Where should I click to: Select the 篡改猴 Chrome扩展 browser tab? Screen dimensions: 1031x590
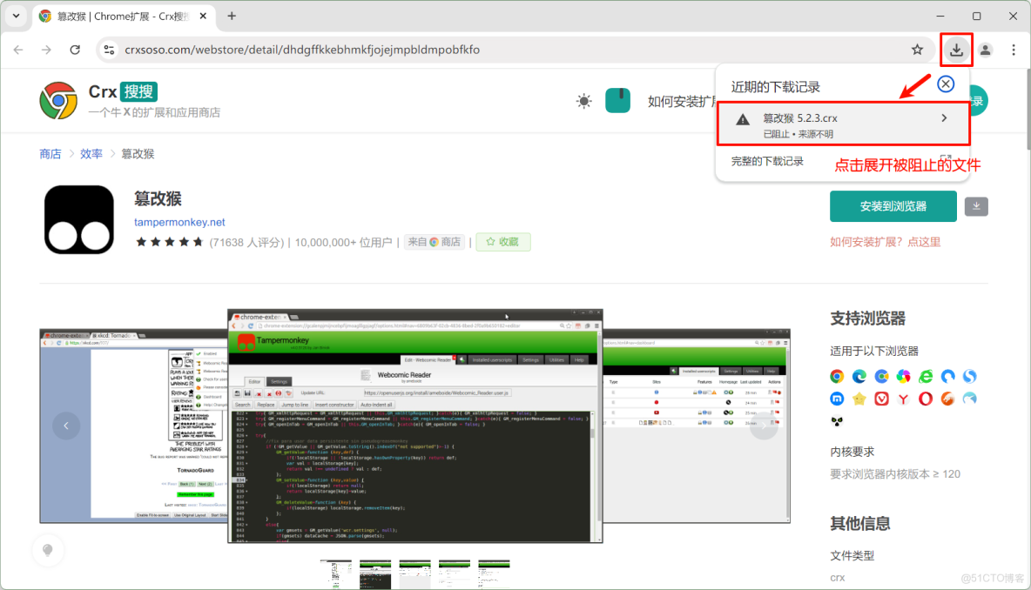point(113,16)
